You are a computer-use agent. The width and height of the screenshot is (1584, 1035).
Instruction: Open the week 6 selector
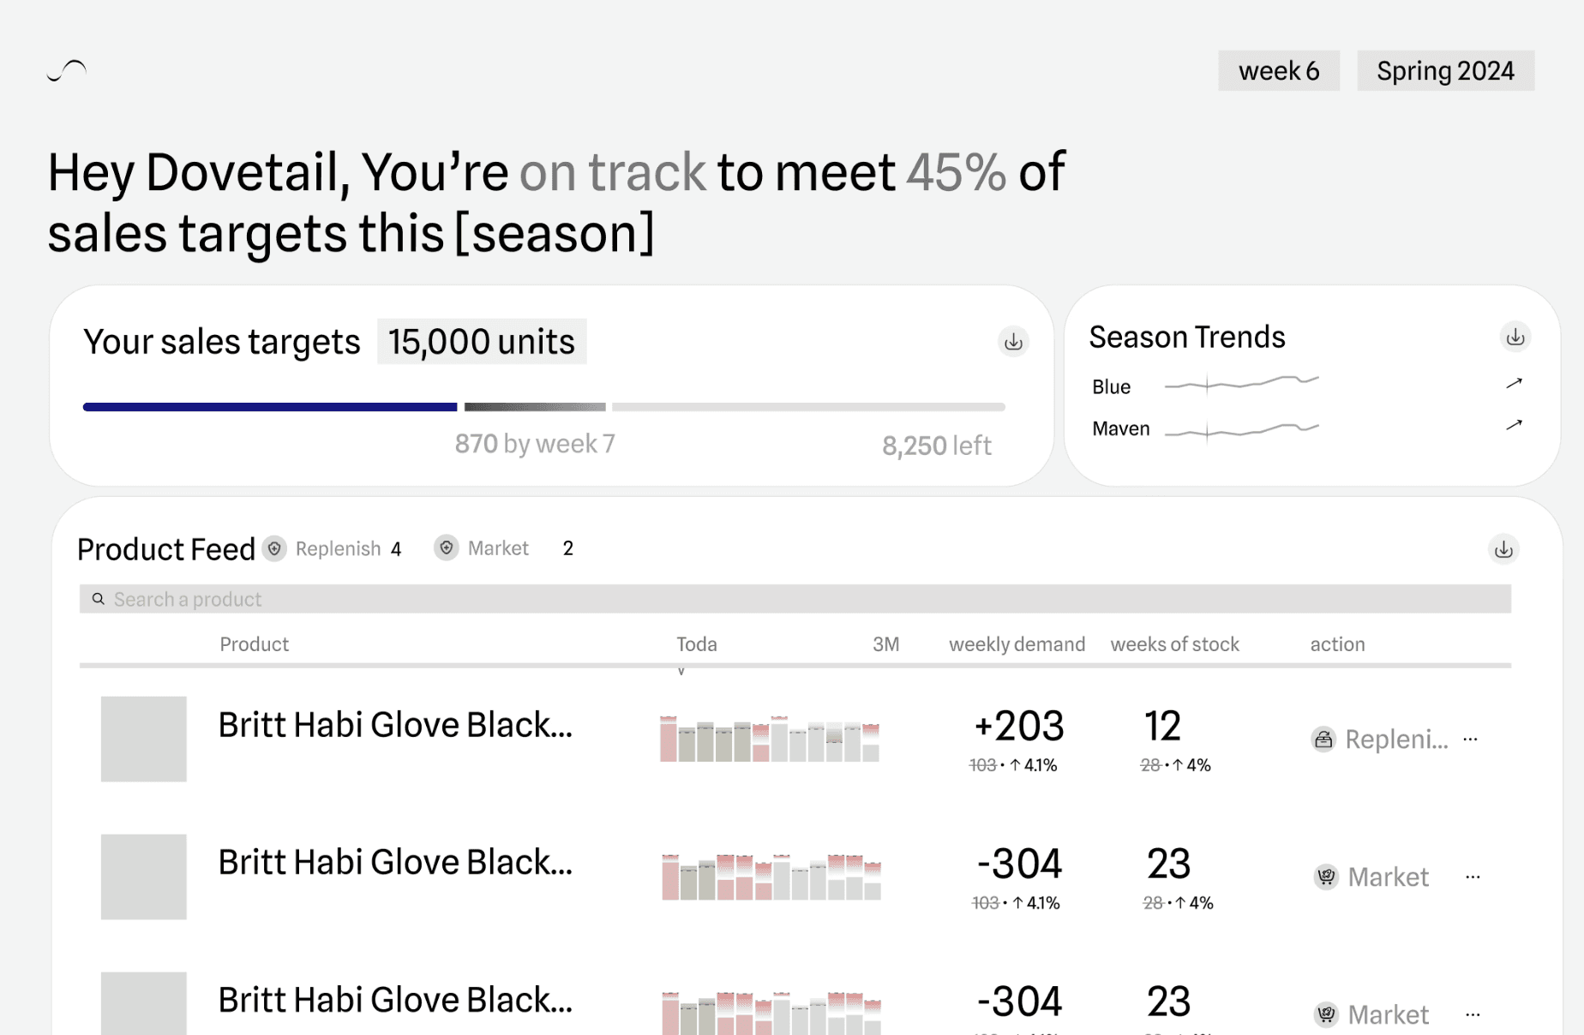(x=1279, y=70)
